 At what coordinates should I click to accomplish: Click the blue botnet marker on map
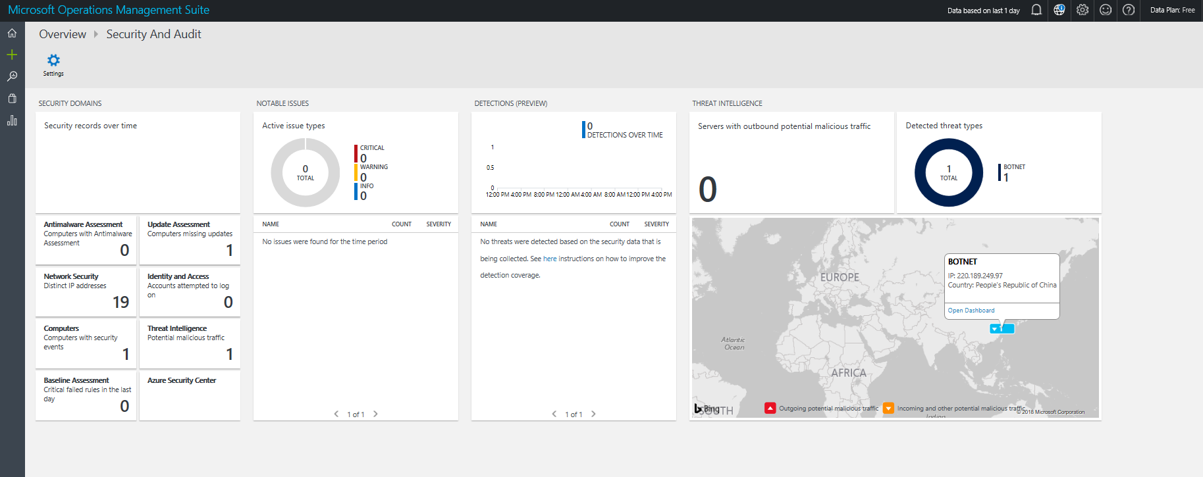(x=1002, y=328)
